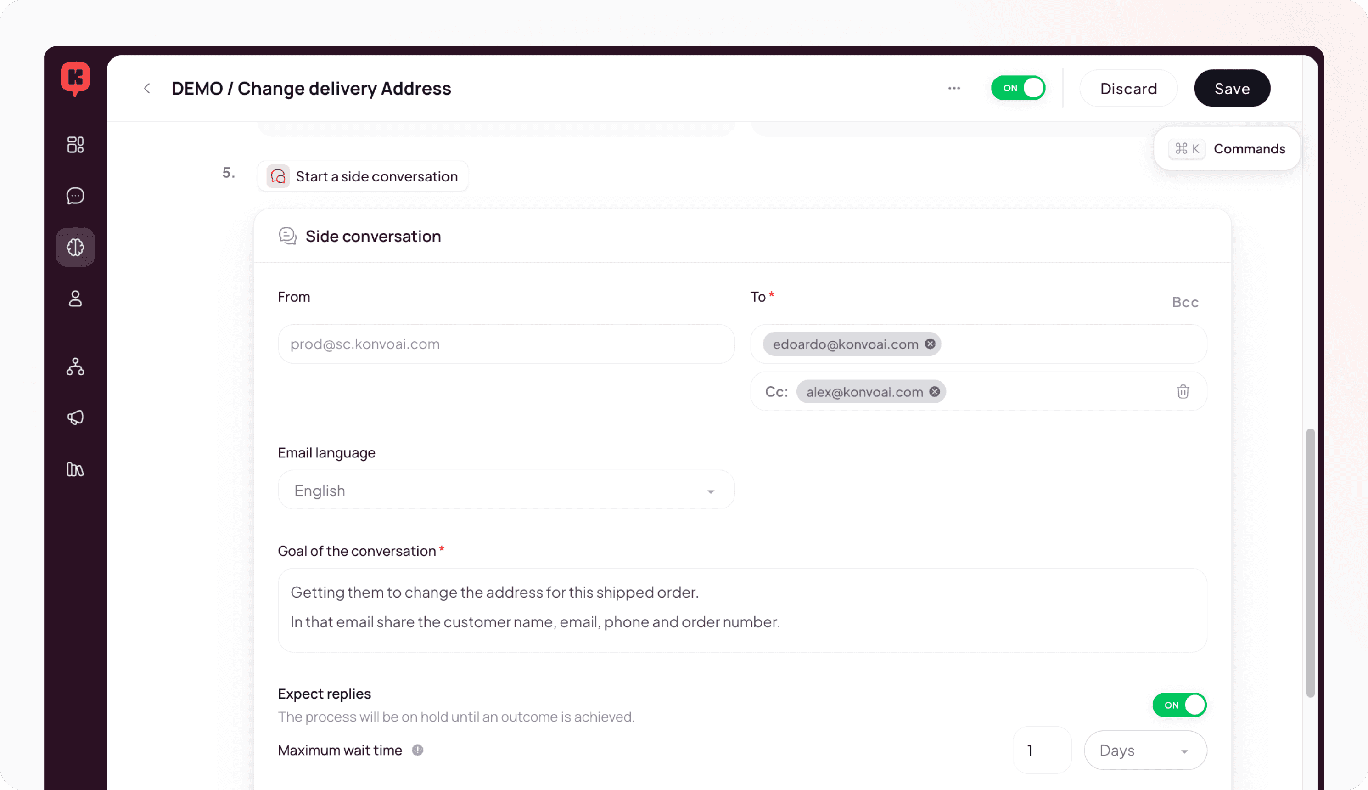Open conversations chat bubble icon in sidebar

pyautogui.click(x=75, y=195)
